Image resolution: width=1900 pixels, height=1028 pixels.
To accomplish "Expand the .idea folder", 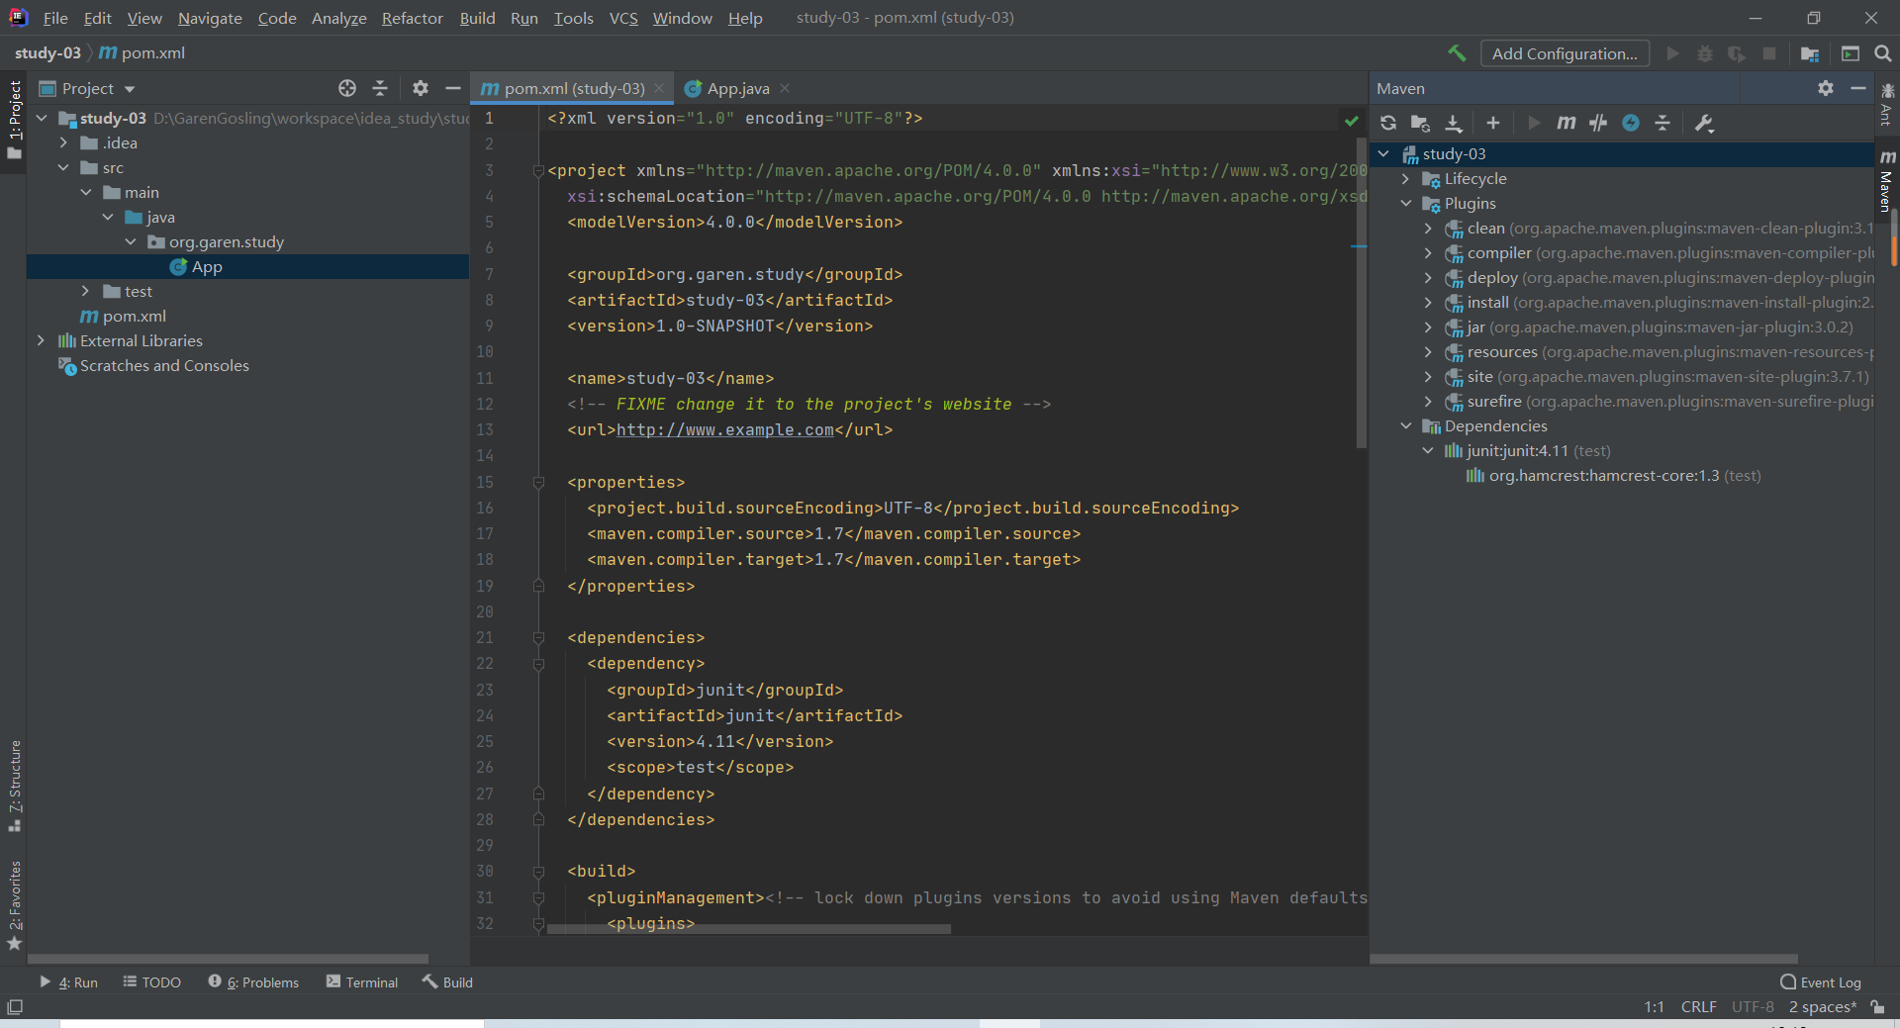I will [x=63, y=142].
